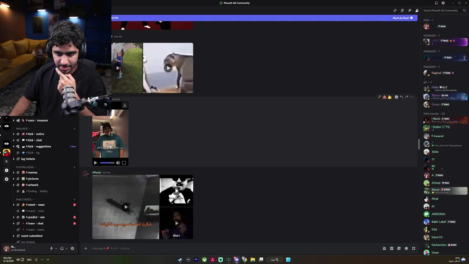This screenshot has height=264, width=469.
Task: Adjust the video progress bar
Action: coord(107,163)
